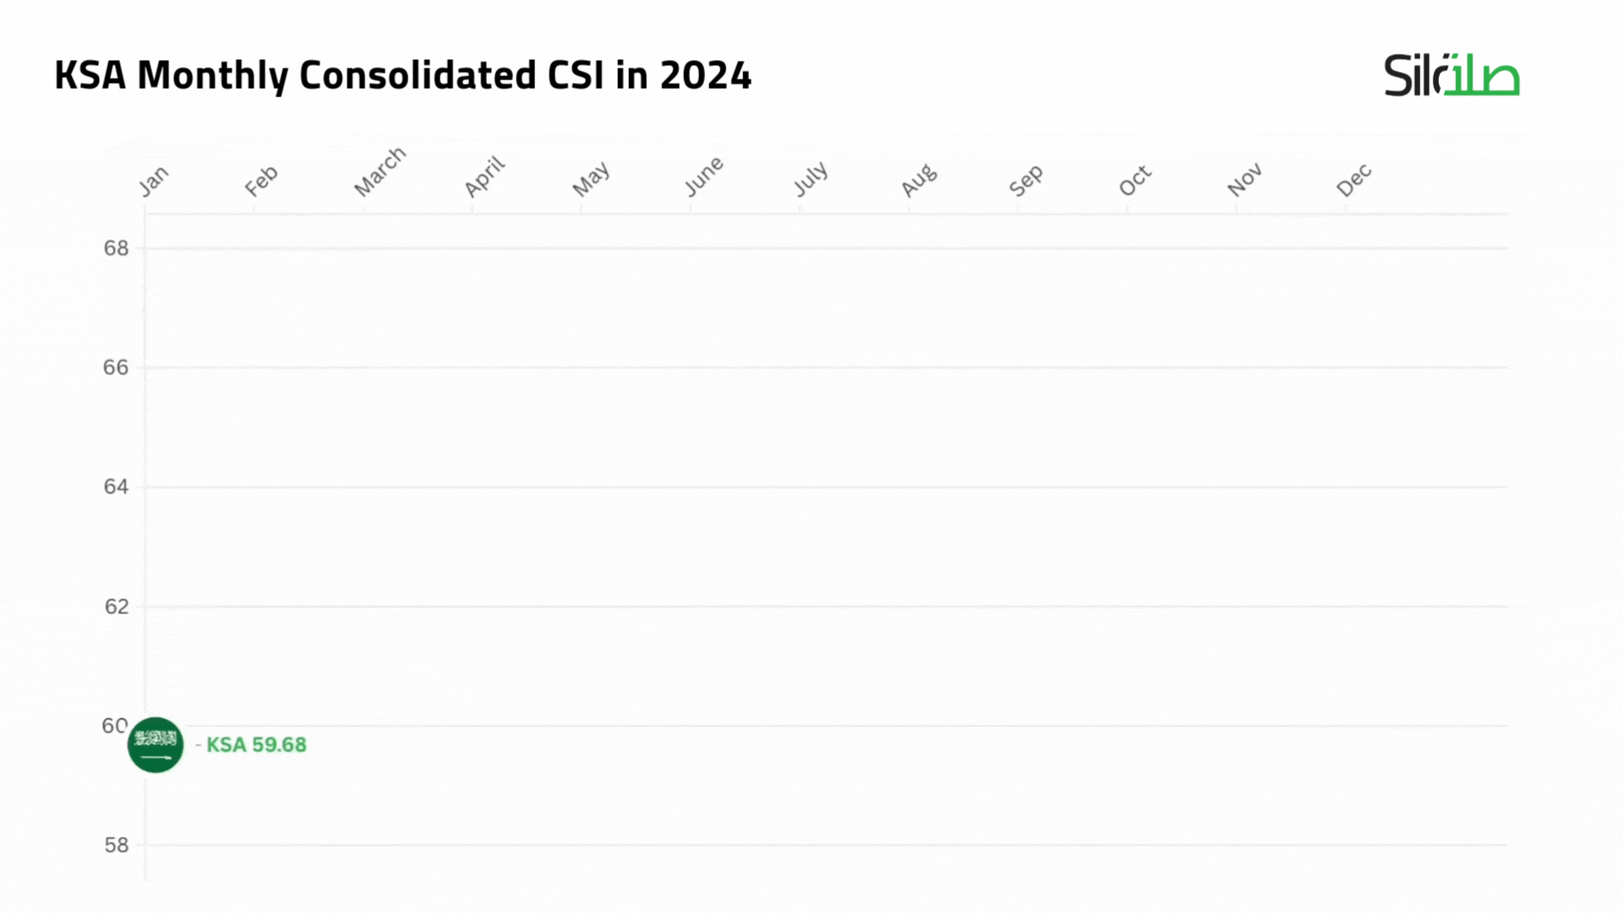Click the Silah logo
This screenshot has width=1623, height=913.
pyautogui.click(x=1451, y=75)
